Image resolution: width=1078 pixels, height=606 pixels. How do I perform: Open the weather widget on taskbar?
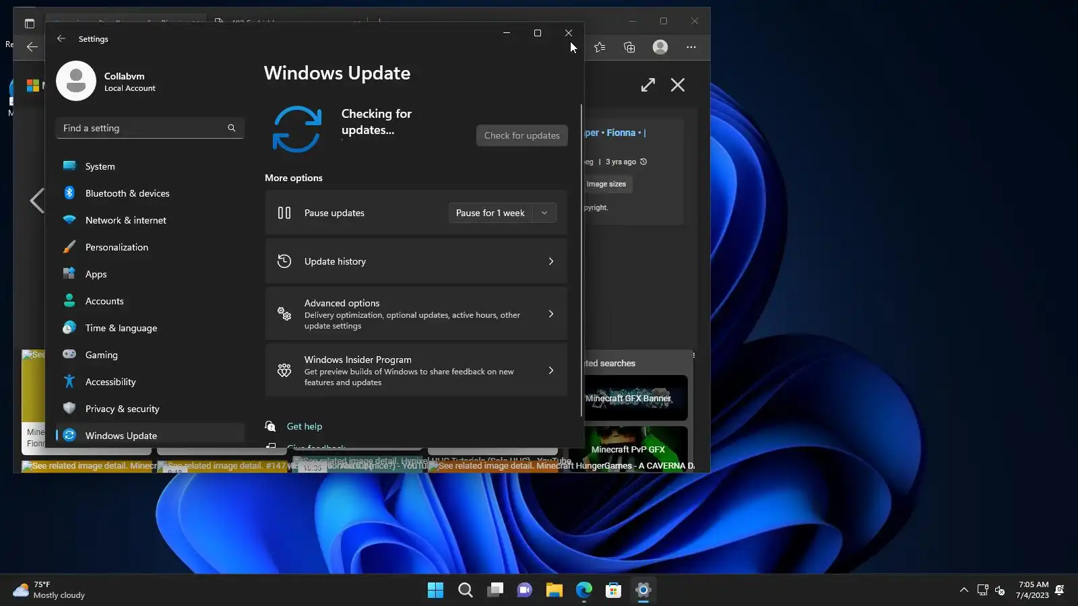coord(49,590)
